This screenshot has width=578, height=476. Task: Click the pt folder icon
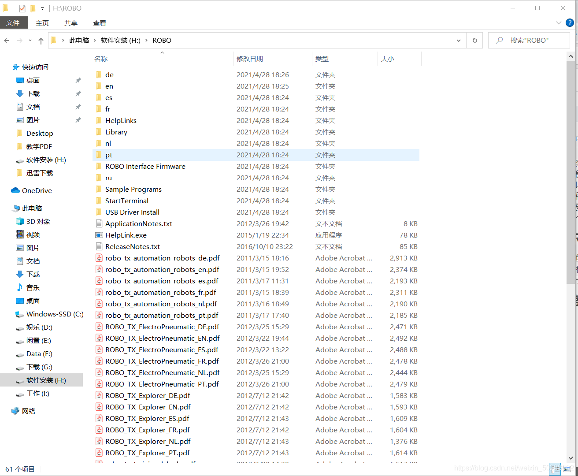(x=99, y=155)
